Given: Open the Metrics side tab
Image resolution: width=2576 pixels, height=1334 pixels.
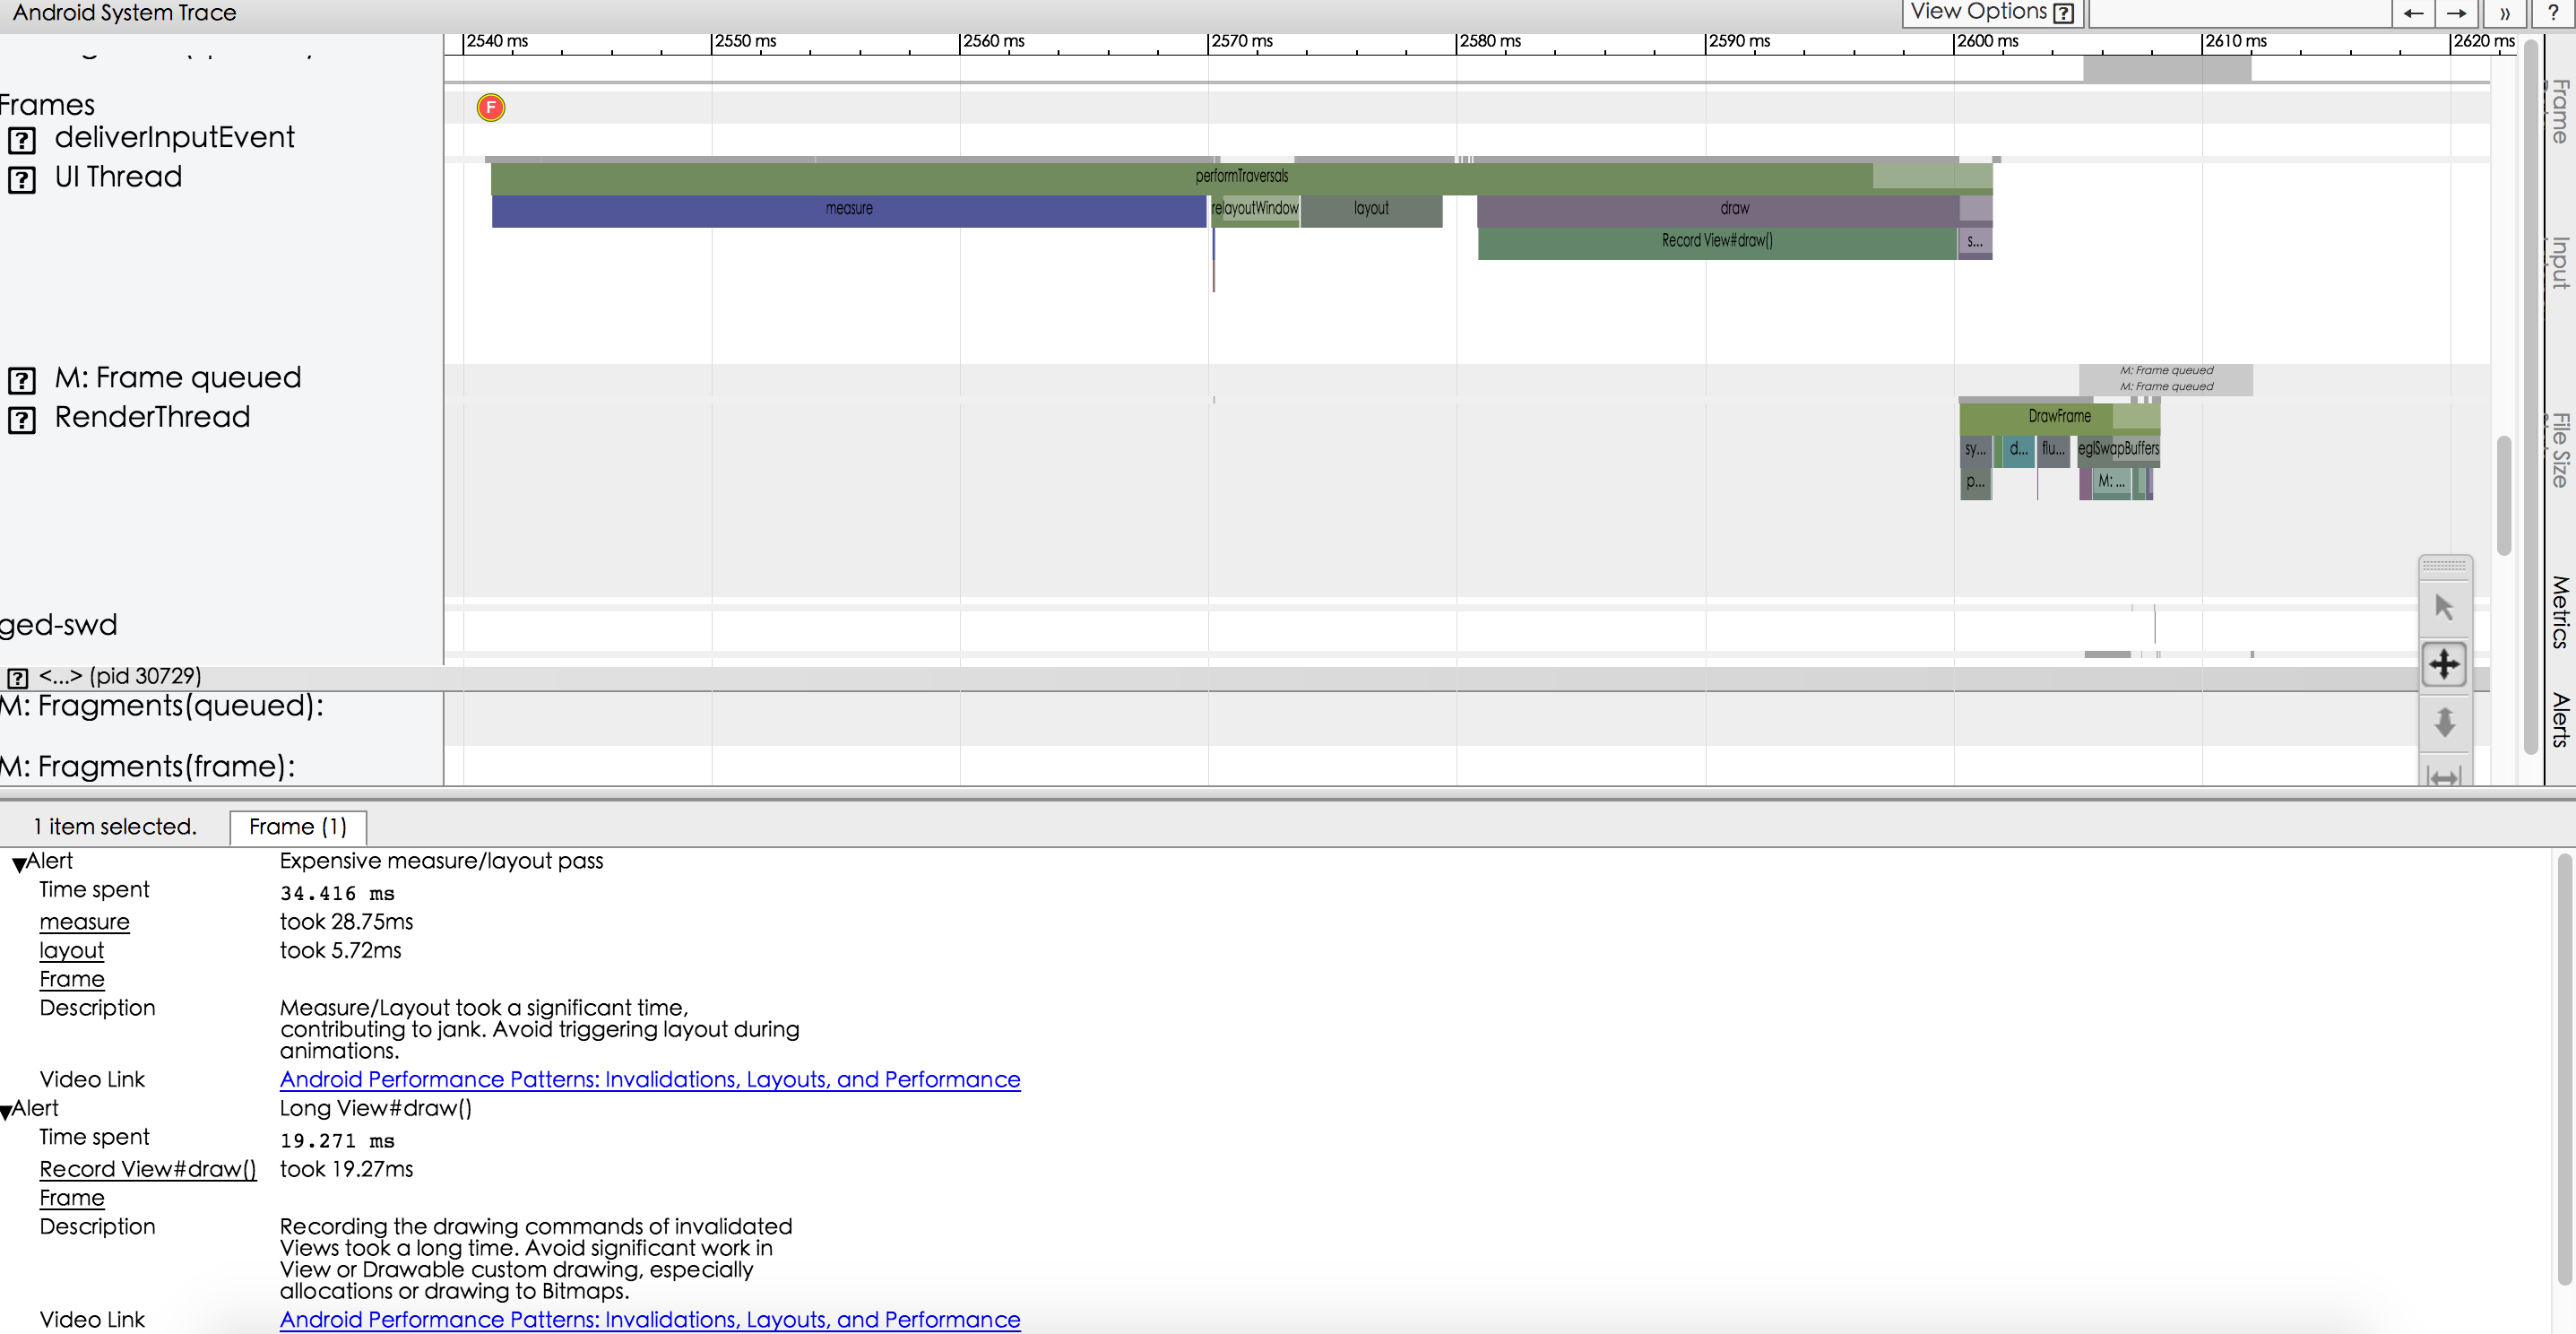Looking at the screenshot, I should (2560, 612).
